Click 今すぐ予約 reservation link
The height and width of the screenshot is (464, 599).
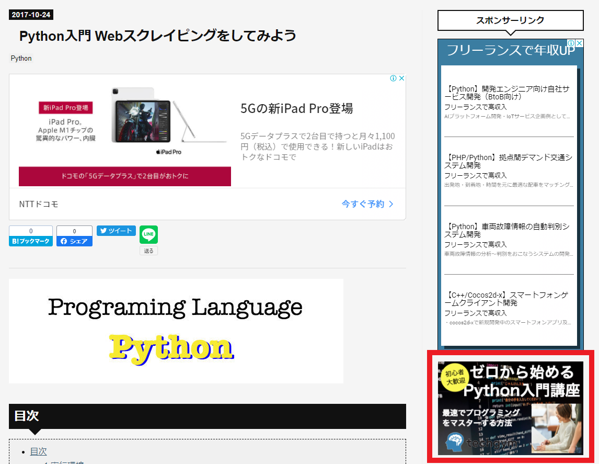[x=367, y=204]
